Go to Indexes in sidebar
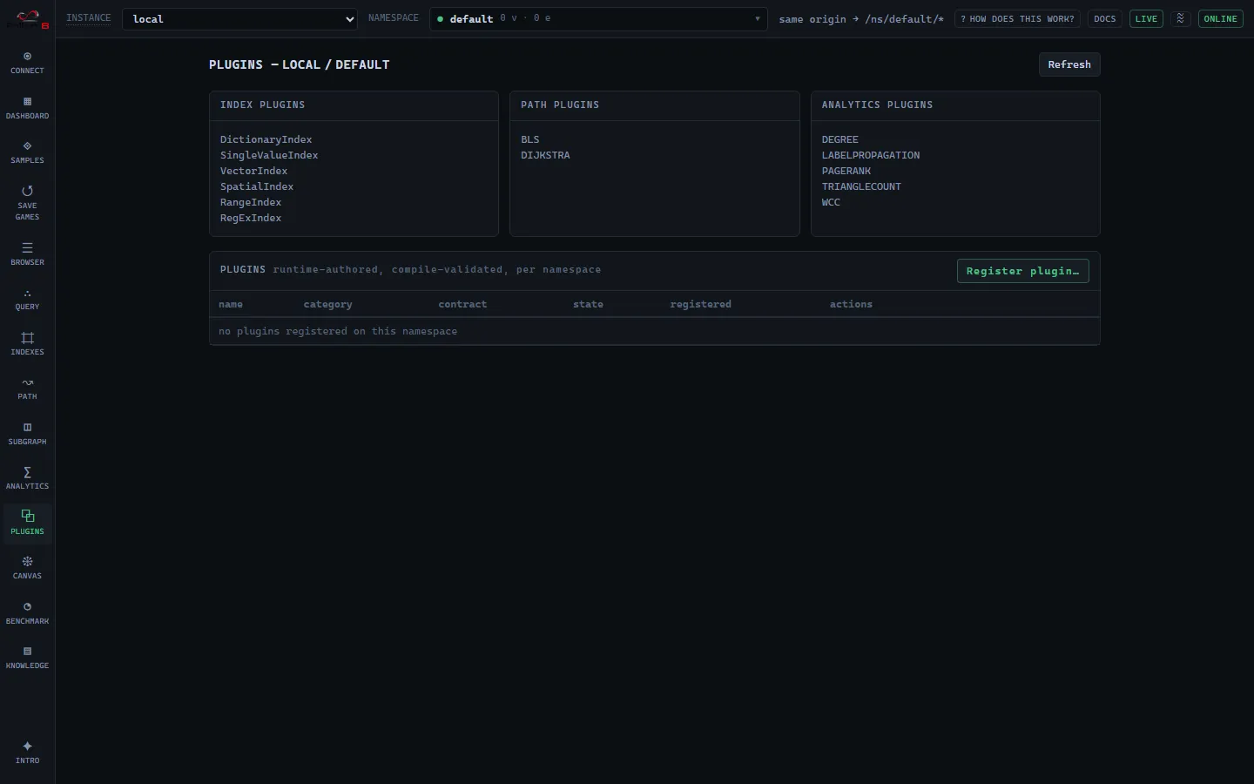 27,344
